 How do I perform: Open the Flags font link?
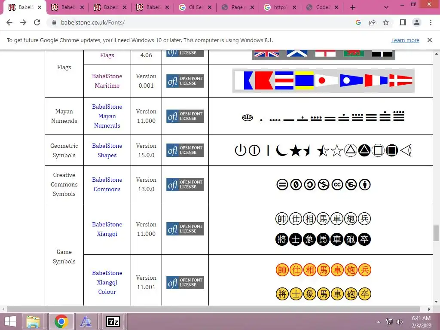(107, 55)
